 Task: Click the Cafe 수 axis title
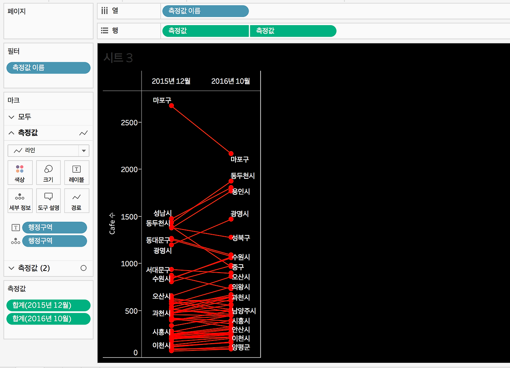point(112,224)
